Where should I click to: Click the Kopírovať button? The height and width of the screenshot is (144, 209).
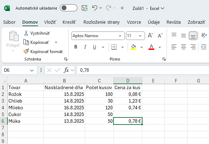point(36,42)
